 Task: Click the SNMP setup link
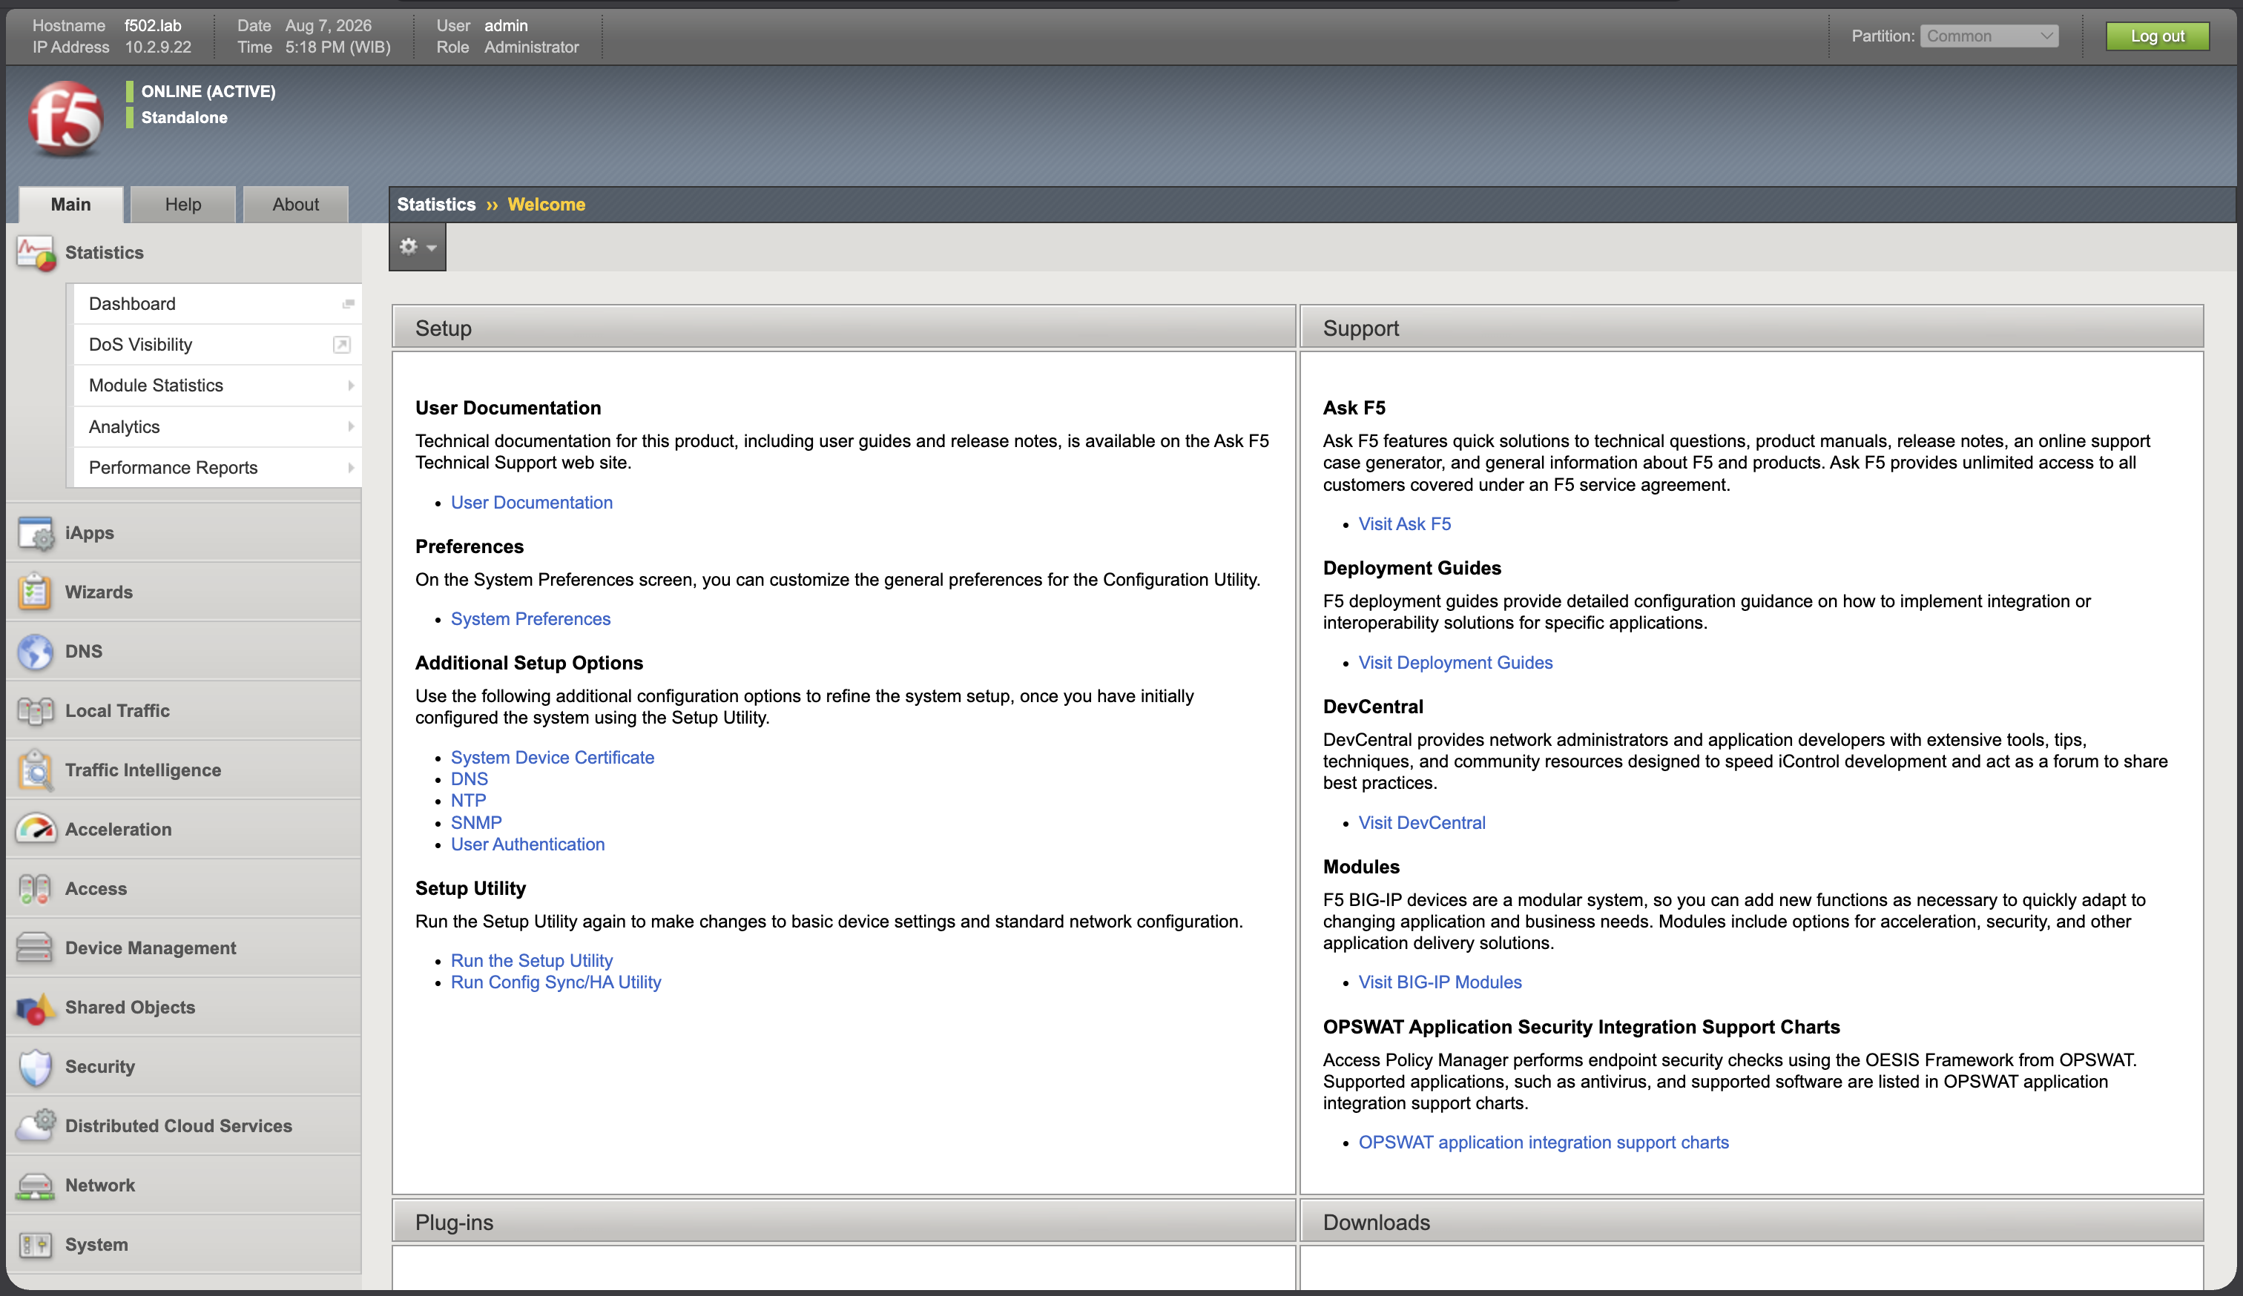476,823
